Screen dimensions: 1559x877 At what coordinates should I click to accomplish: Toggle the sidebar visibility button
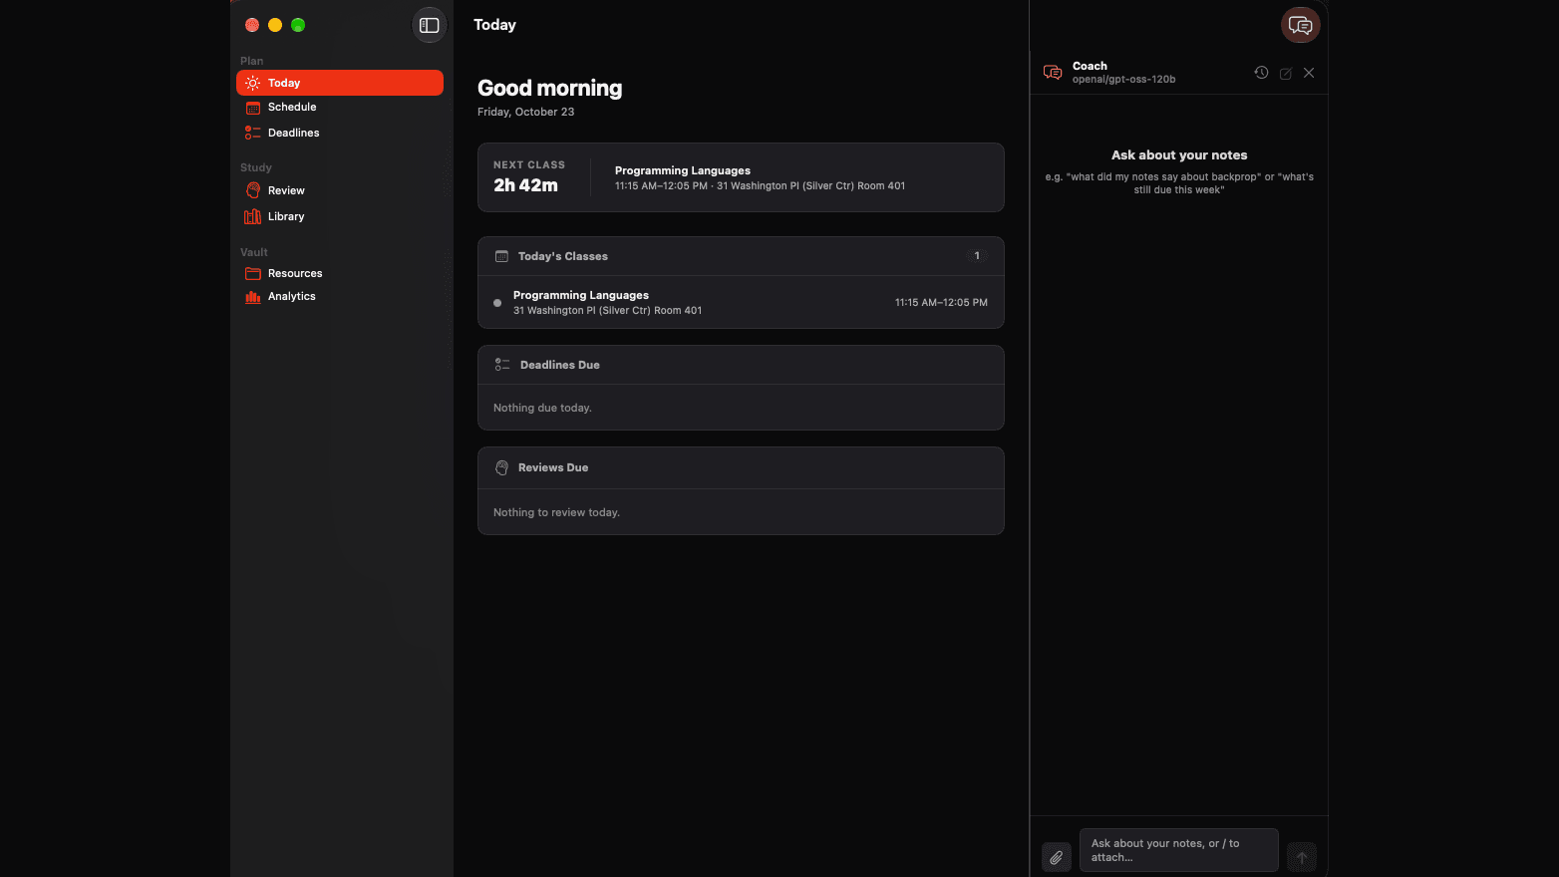[x=430, y=25]
